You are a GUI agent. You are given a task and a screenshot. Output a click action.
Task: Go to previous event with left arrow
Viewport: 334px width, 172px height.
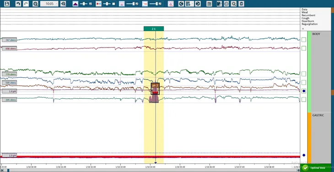pyautogui.click(x=181, y=4)
